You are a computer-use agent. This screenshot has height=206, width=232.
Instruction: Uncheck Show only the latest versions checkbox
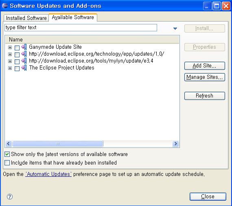(x=7, y=154)
